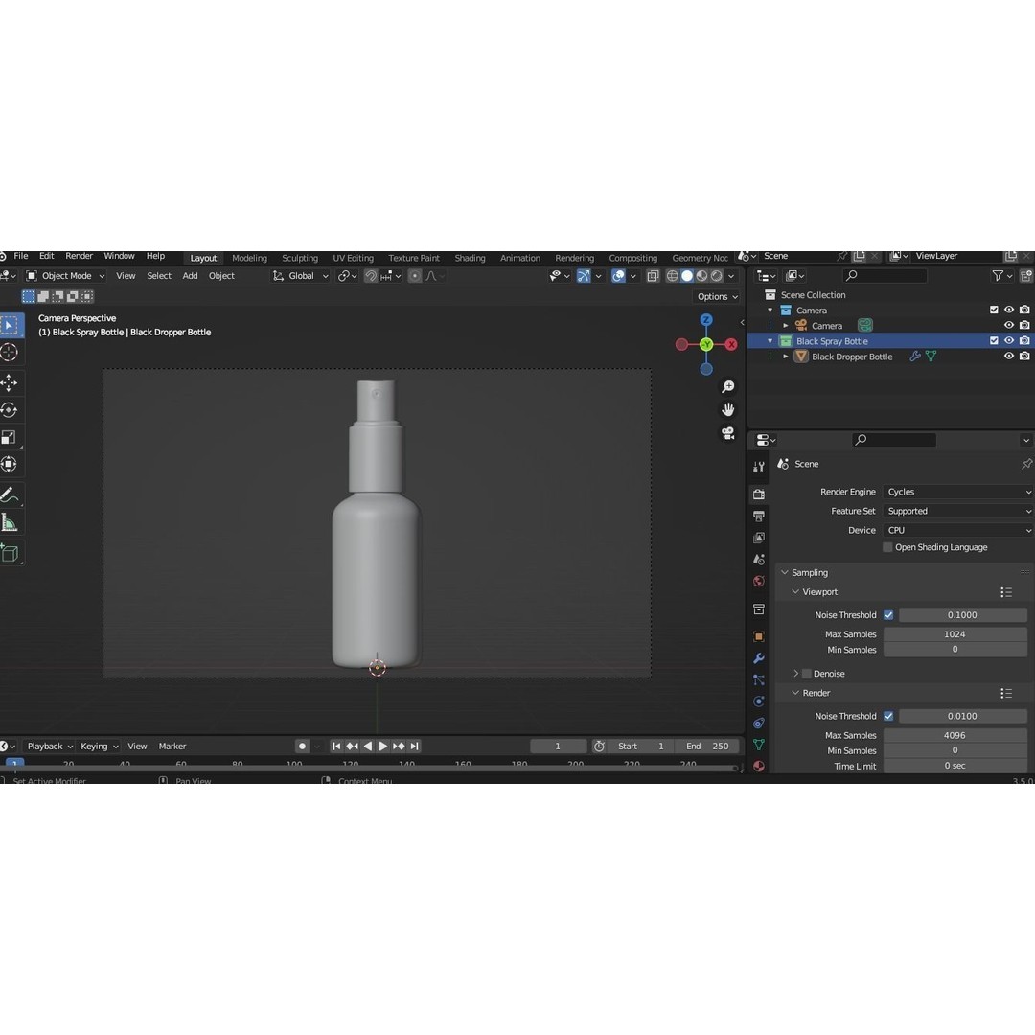Select the Measure tool
Screen dimensions: 1035x1035
click(x=10, y=523)
